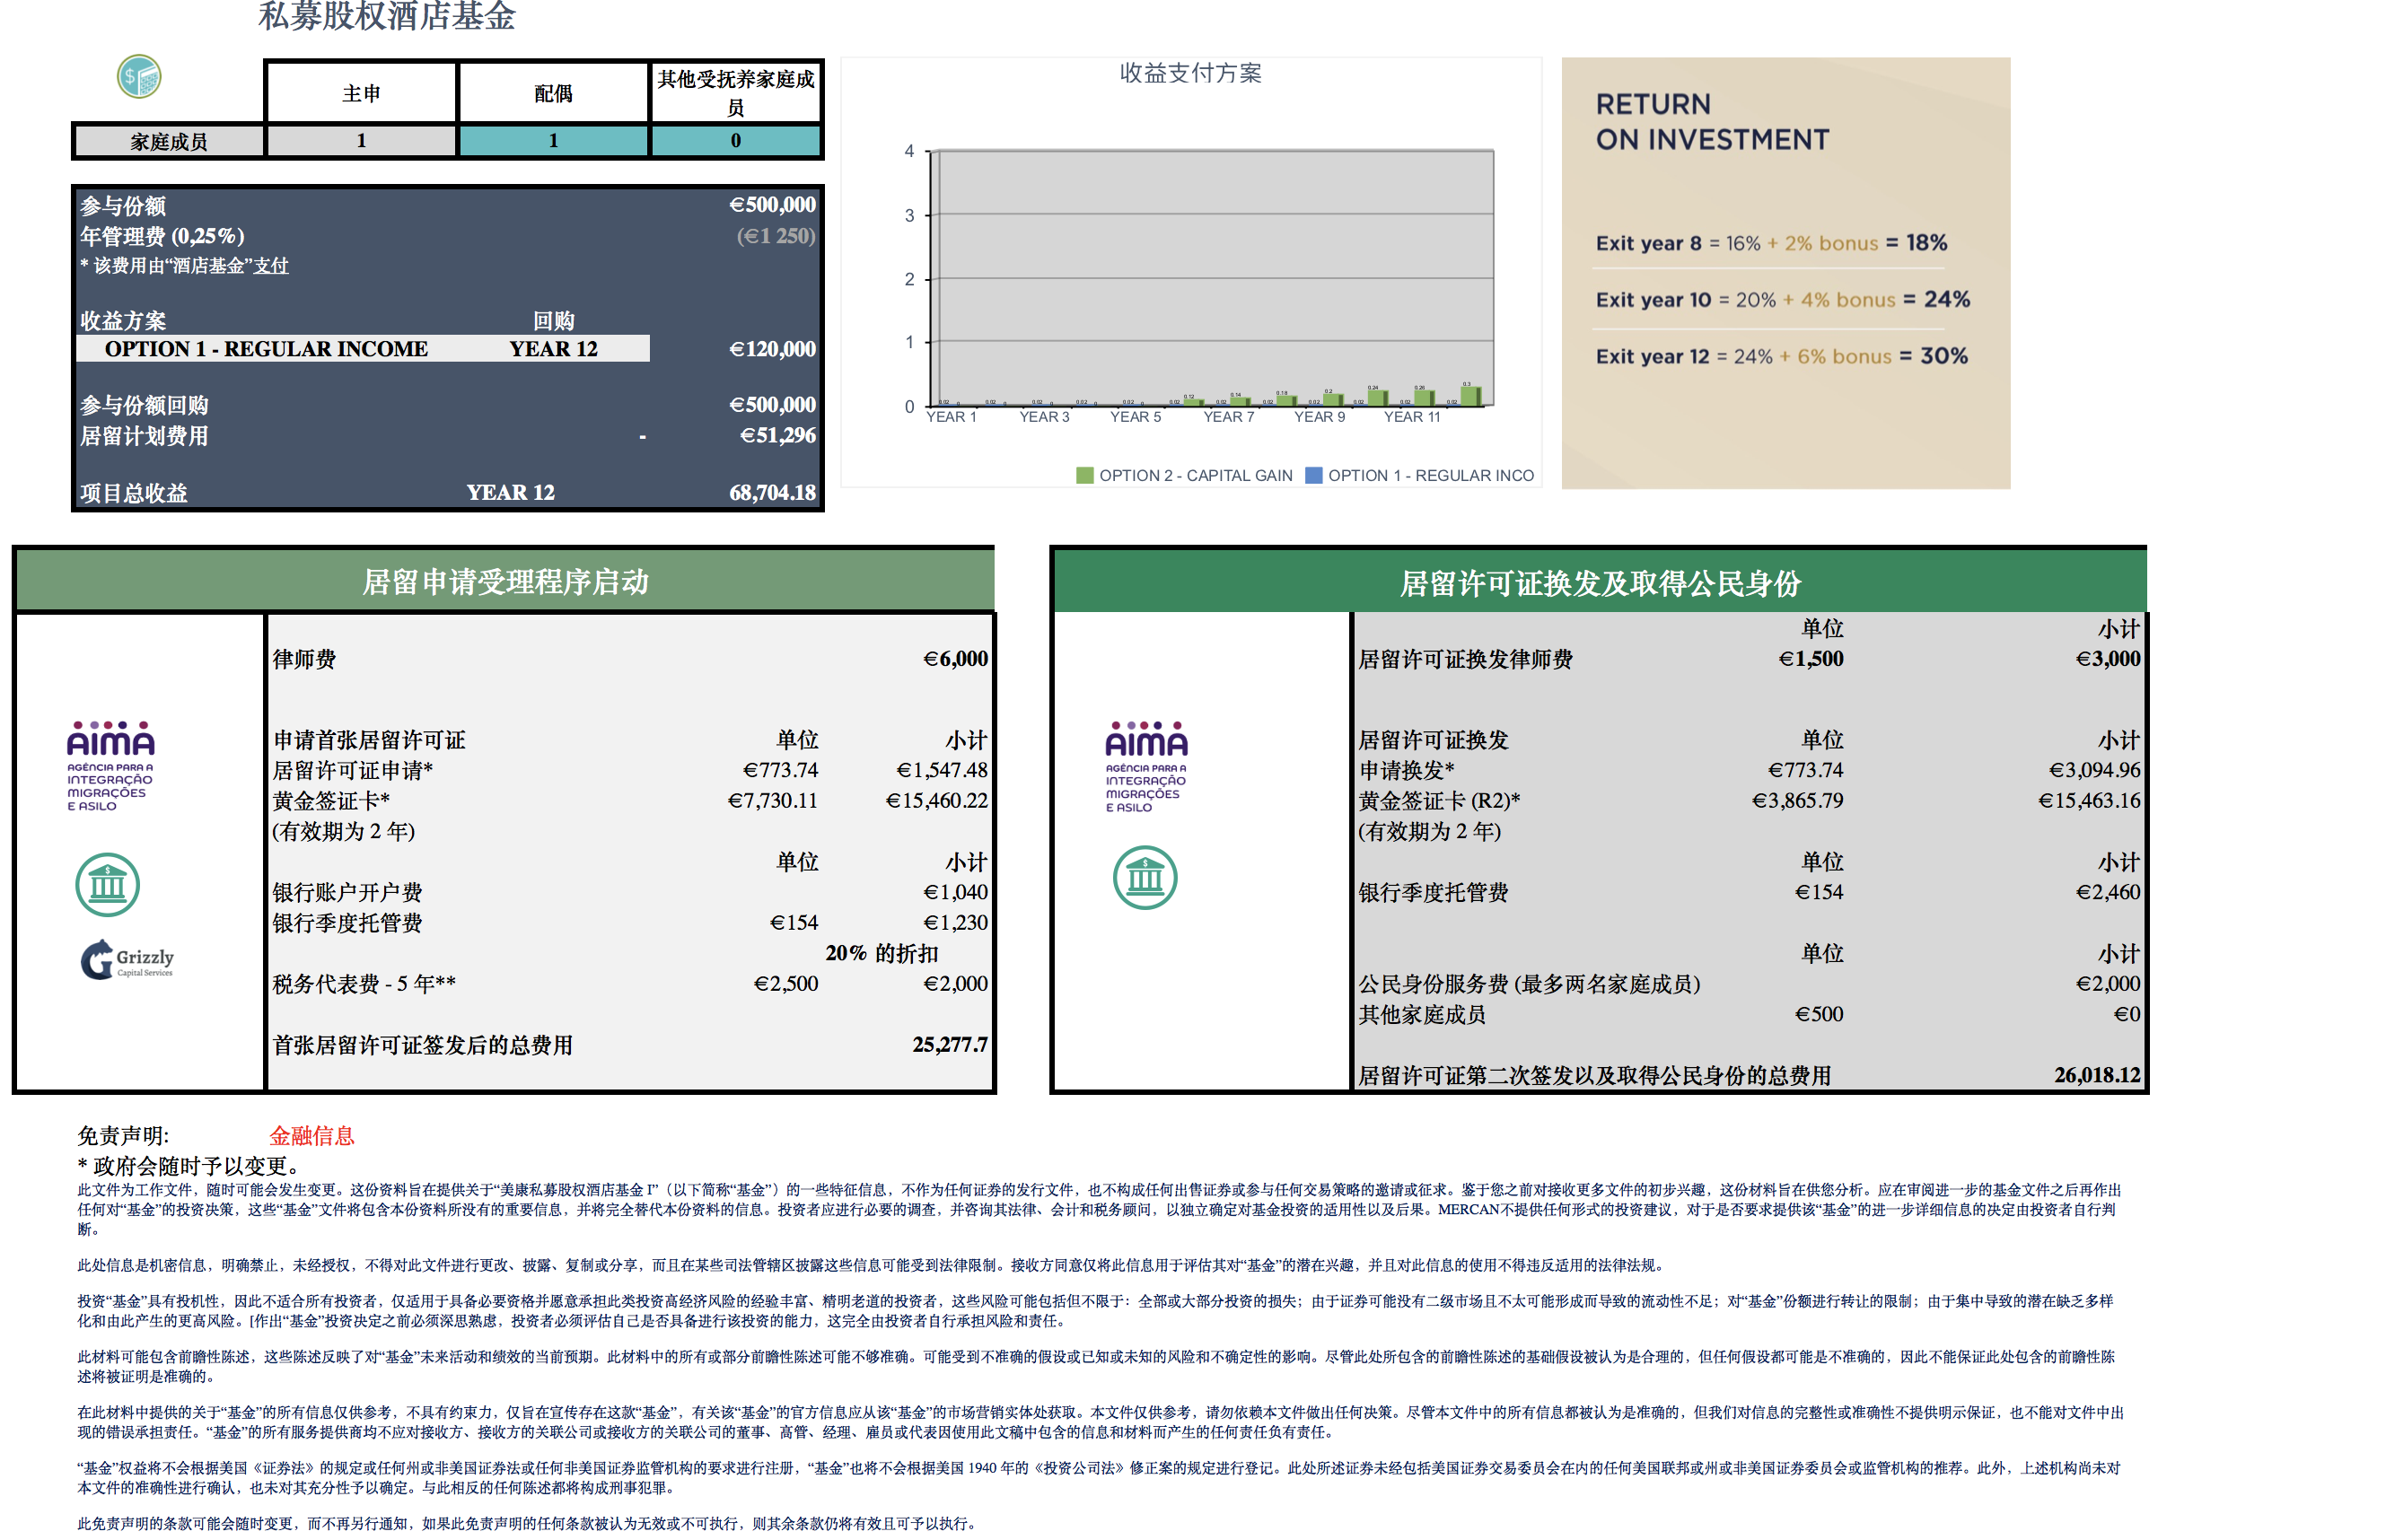
Task: Click the Exit year 10 return line
Action: 1782,300
